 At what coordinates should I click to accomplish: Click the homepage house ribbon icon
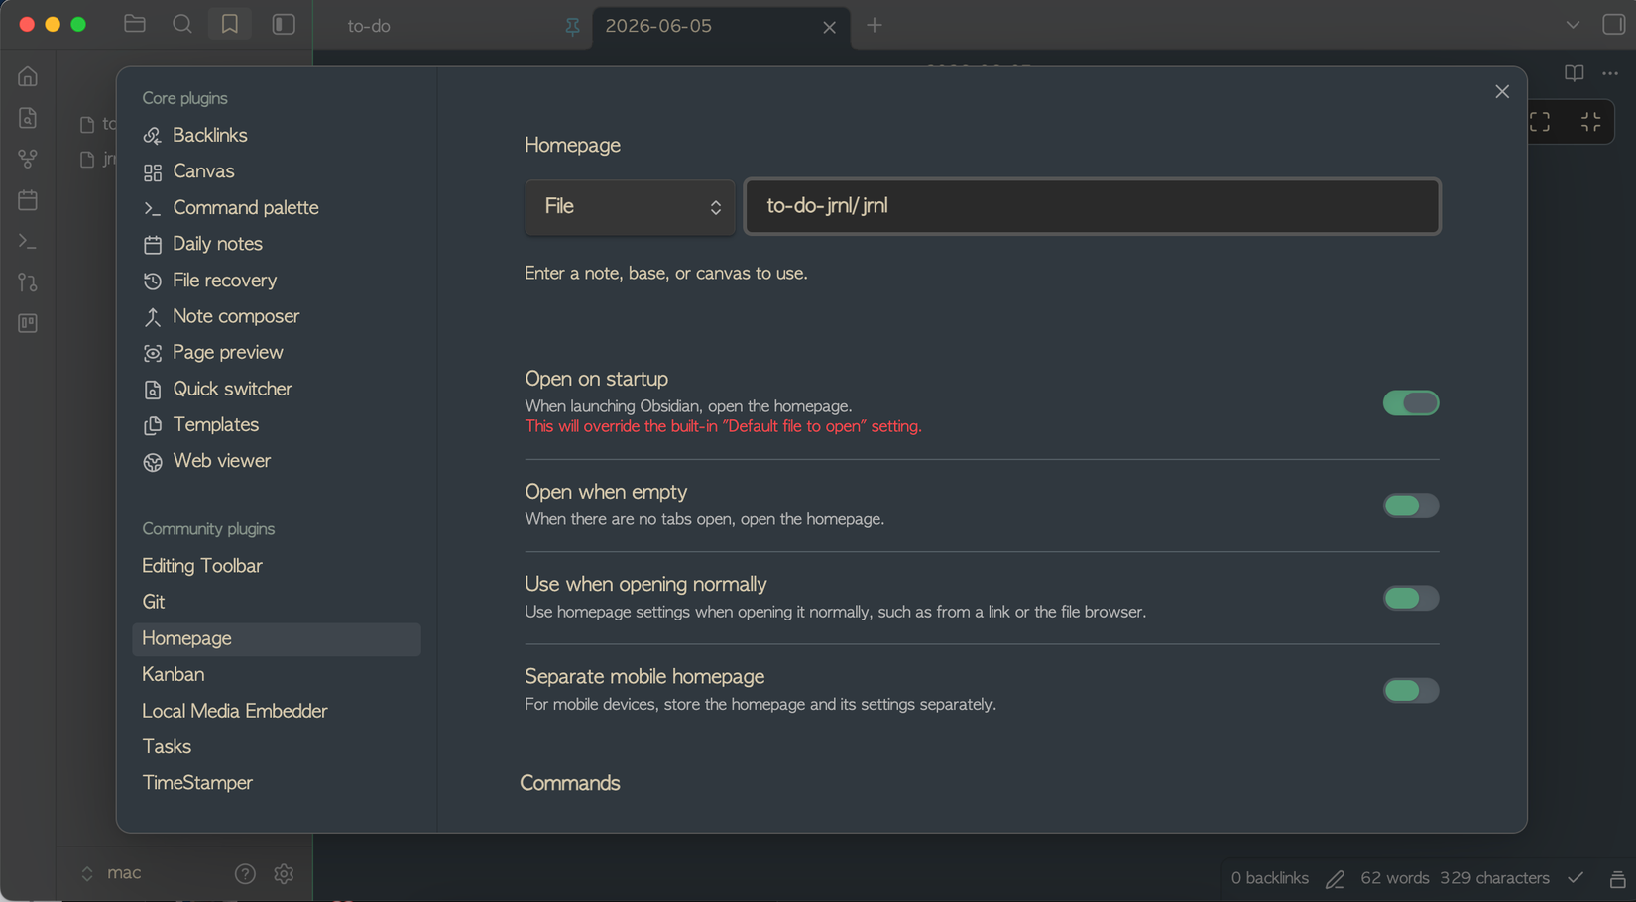pos(28,76)
